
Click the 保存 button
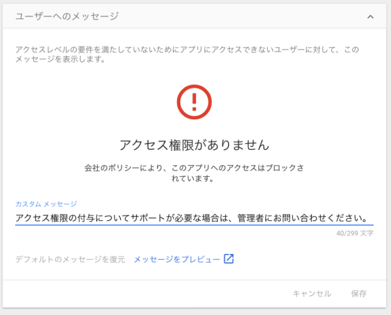click(359, 294)
